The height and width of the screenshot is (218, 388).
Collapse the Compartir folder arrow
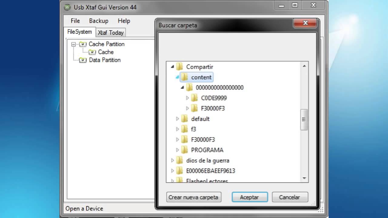tap(173, 67)
